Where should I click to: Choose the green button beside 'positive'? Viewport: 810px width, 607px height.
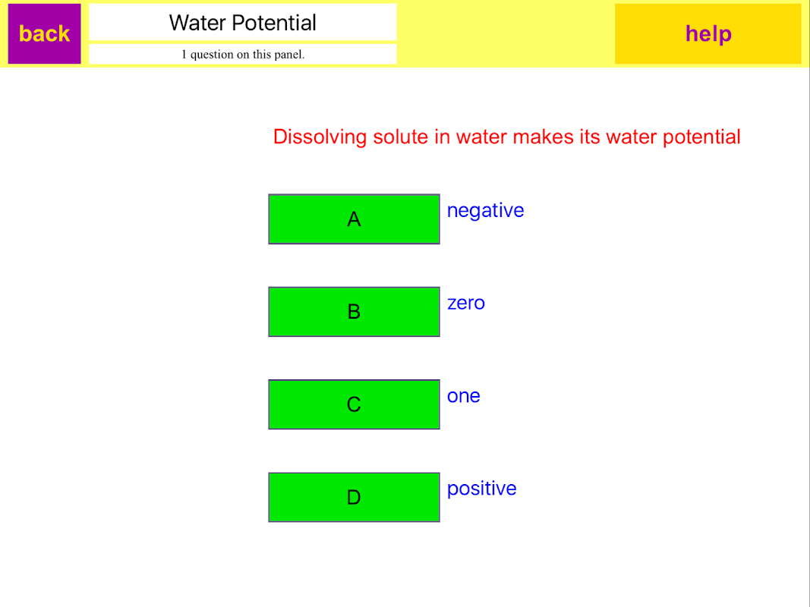click(354, 497)
